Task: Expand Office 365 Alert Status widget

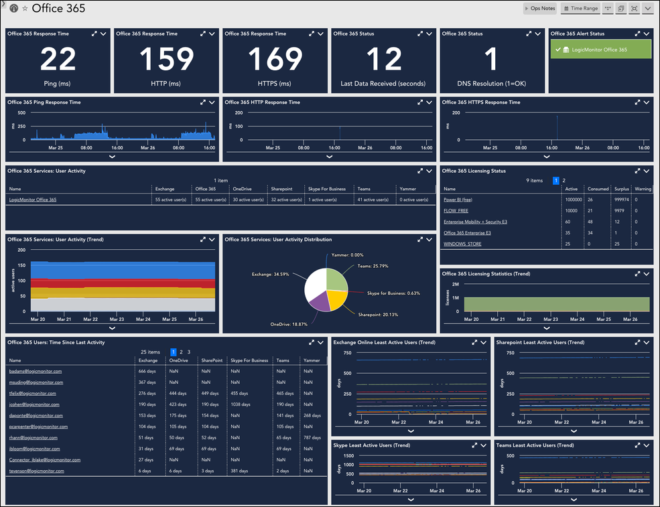Action: (637, 33)
